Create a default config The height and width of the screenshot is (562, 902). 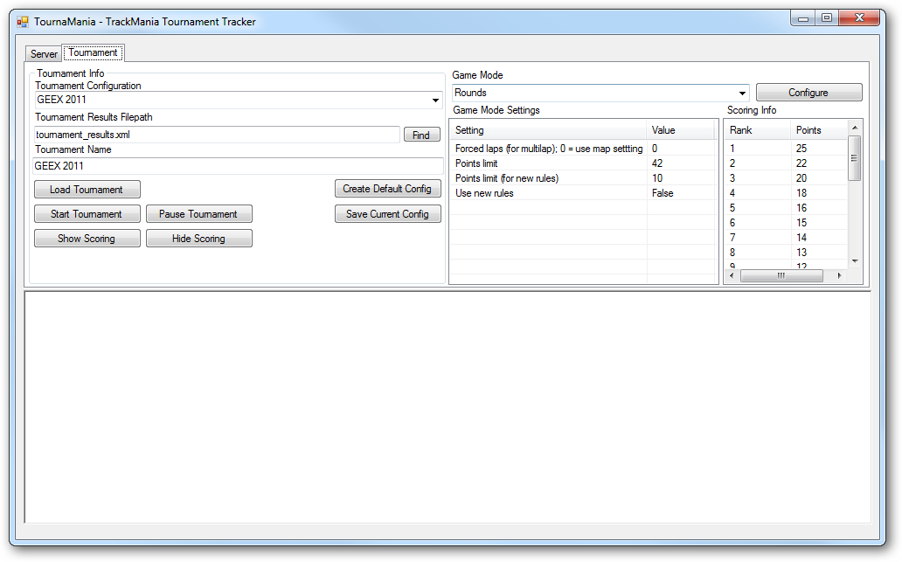pos(387,189)
